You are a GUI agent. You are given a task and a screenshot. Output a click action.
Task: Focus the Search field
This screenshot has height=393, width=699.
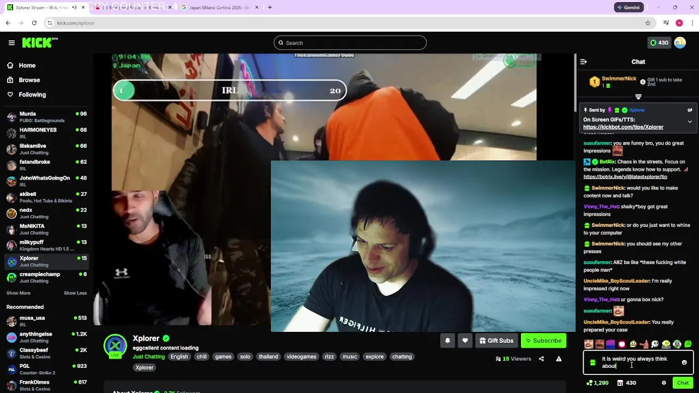coord(350,43)
